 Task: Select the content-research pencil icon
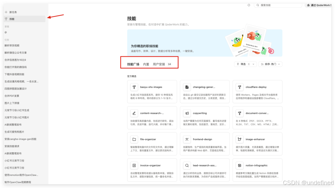pos(134,113)
